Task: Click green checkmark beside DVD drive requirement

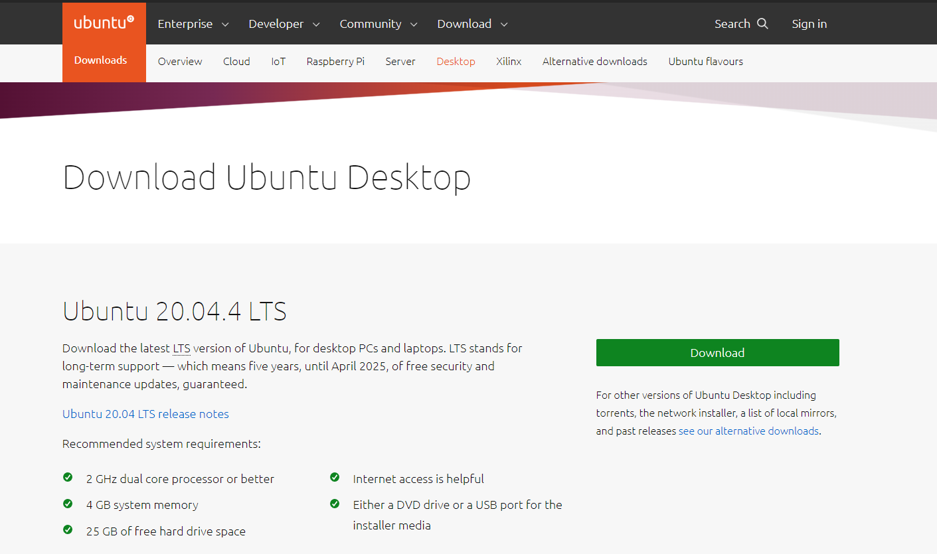Action: tap(335, 504)
